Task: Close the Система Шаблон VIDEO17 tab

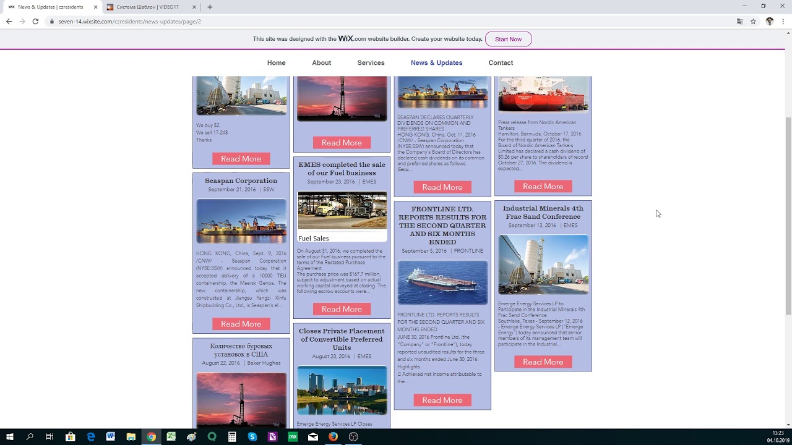Action: click(x=194, y=7)
